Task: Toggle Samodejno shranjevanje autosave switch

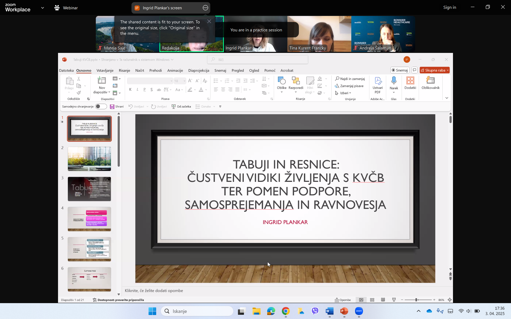Action: point(101,107)
